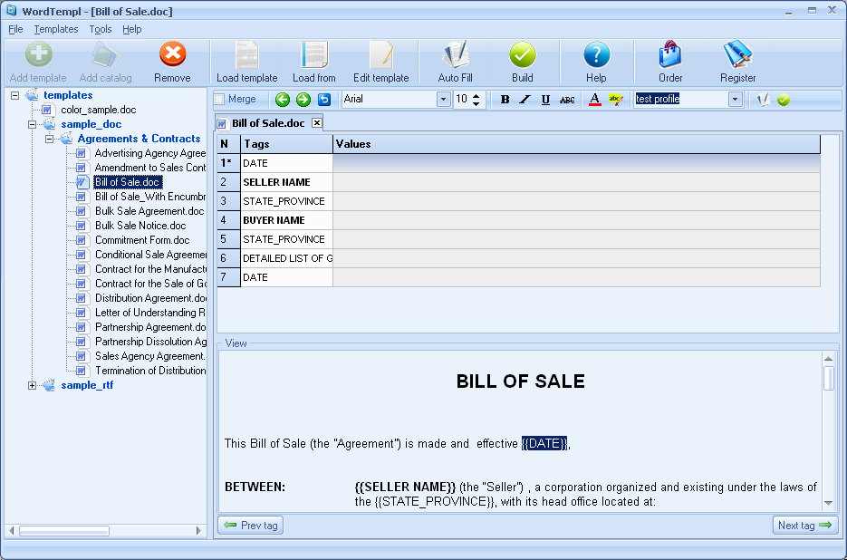This screenshot has width=847, height=560.
Task: Expand the sample_rtf tree folder
Action: point(33,385)
